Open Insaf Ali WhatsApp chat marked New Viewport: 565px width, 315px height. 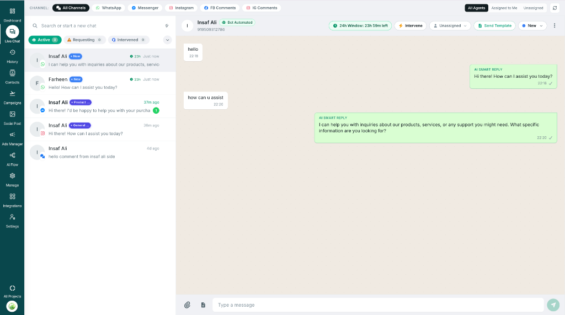[100, 60]
